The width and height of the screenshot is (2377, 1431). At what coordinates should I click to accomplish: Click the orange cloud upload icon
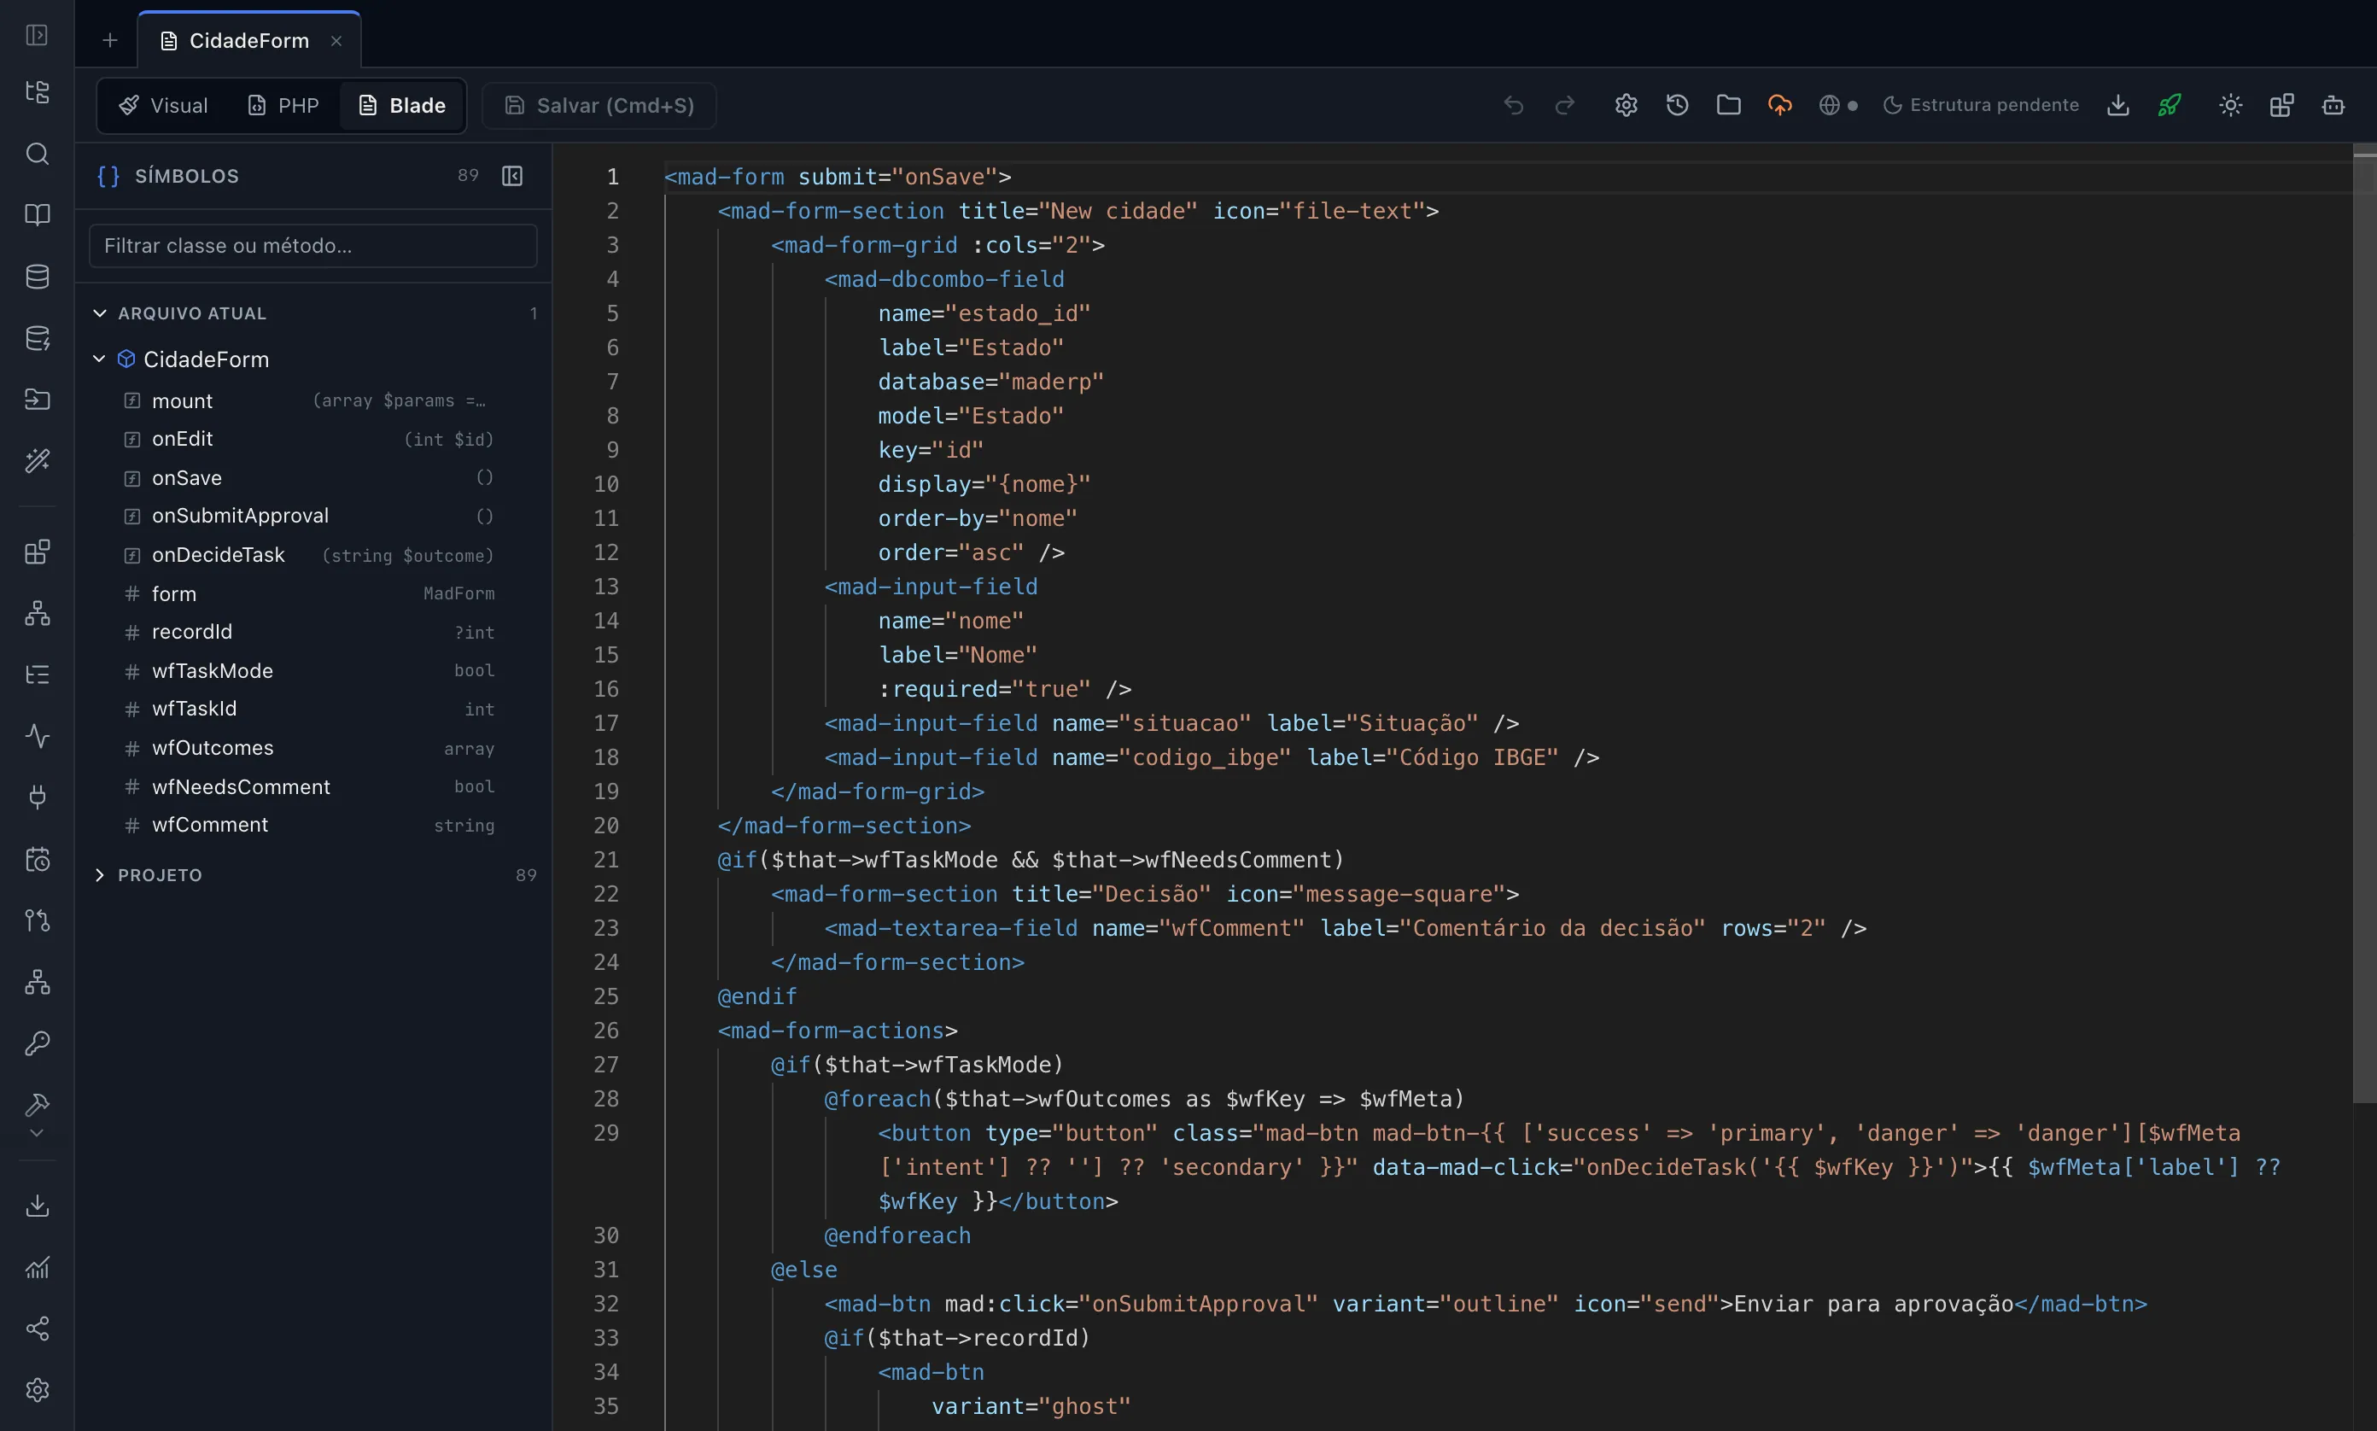click(1780, 105)
